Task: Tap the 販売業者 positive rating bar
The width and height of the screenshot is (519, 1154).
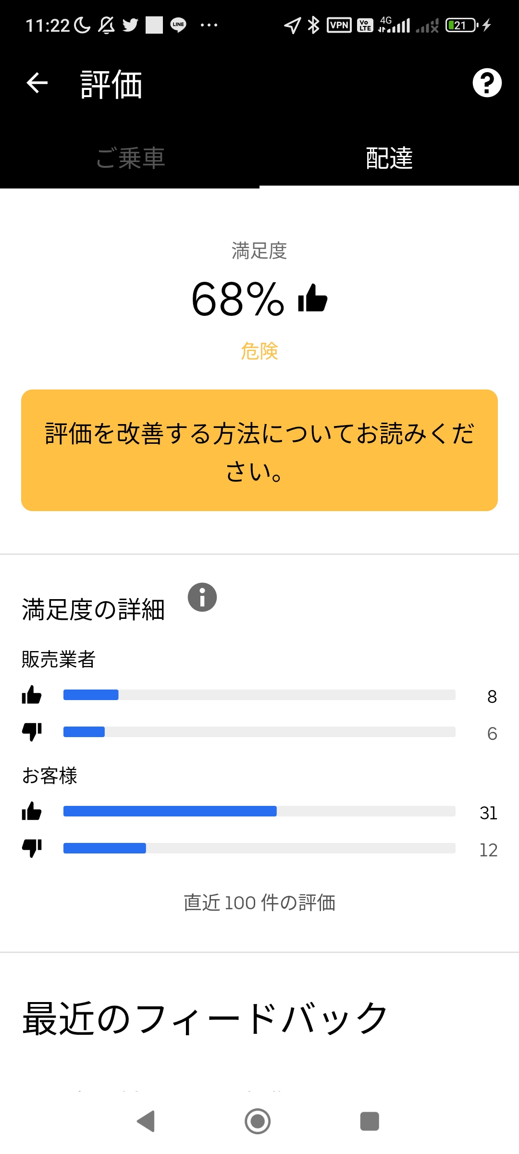Action: 259,695
